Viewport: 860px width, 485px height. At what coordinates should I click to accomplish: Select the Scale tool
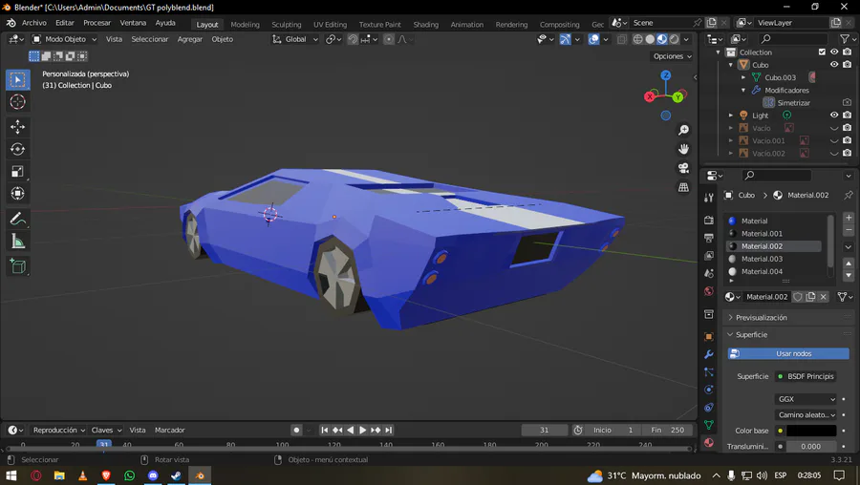17,172
